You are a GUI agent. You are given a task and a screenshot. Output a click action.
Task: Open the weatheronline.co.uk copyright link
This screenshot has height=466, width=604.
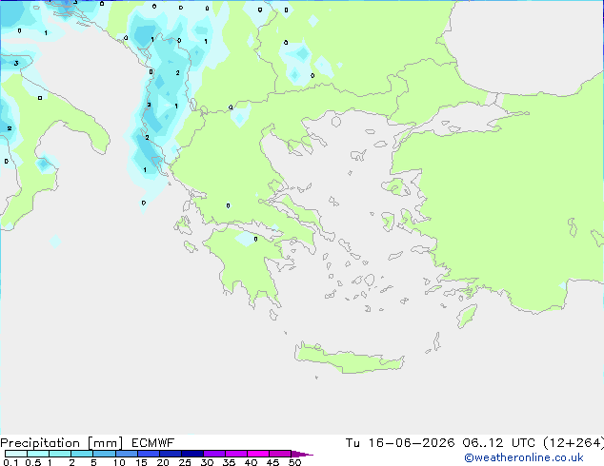point(524,457)
